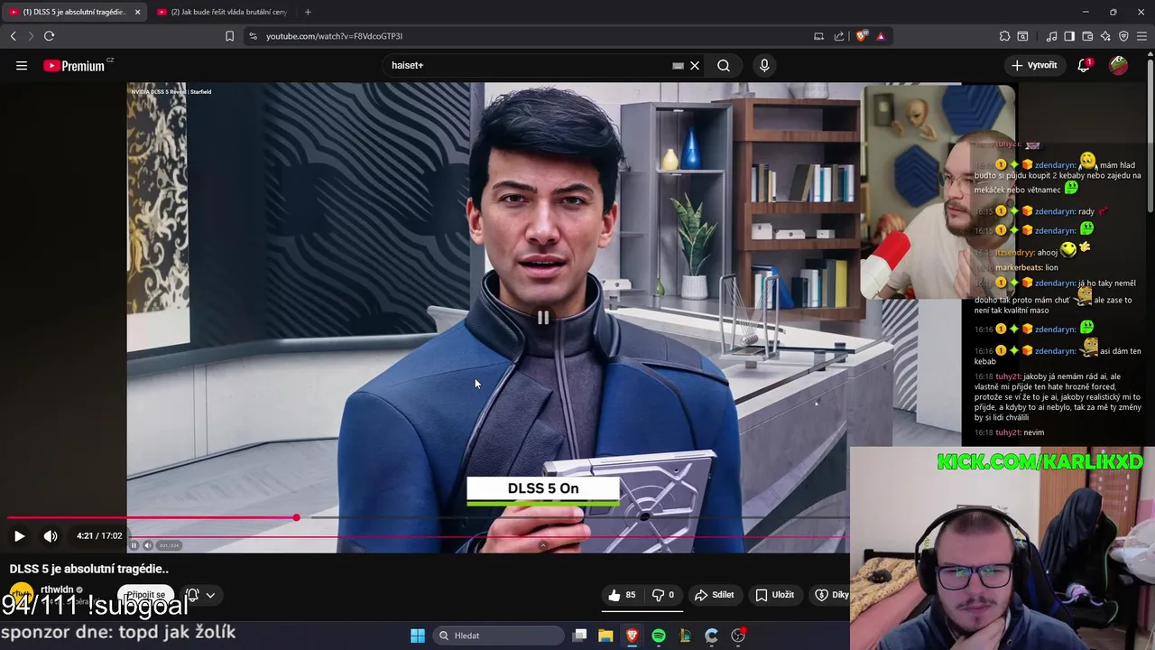
Task: Open a new browser tab
Action: (308, 12)
